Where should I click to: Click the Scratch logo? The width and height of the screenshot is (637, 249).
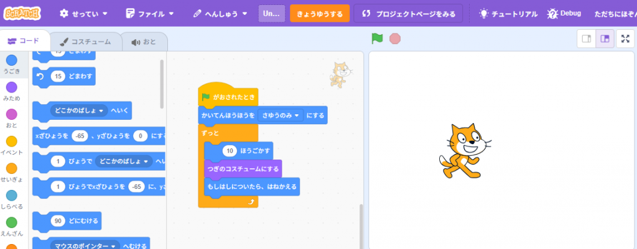pyautogui.click(x=22, y=13)
